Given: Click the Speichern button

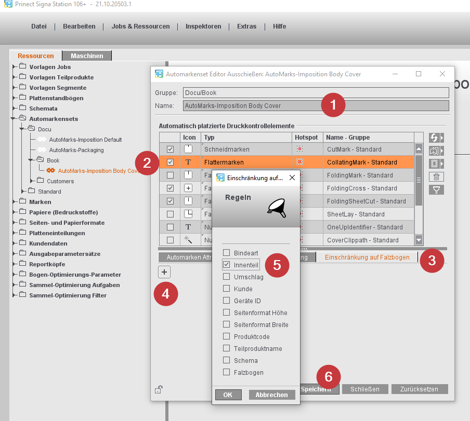Looking at the screenshot, I should click(319, 389).
